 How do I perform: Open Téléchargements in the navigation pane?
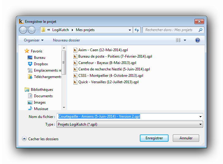(x=47, y=77)
